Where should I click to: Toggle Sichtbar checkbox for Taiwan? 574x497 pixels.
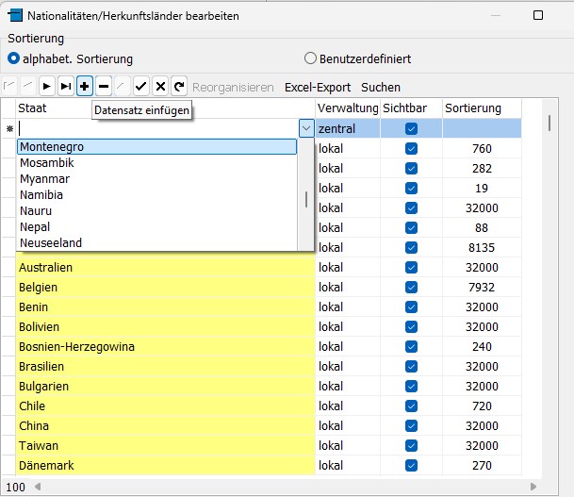[x=412, y=446]
